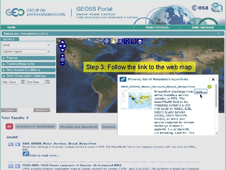The image size is (226, 170).
Task: Click the globe icon between zoom buttons
Action: click(x=62, y=59)
